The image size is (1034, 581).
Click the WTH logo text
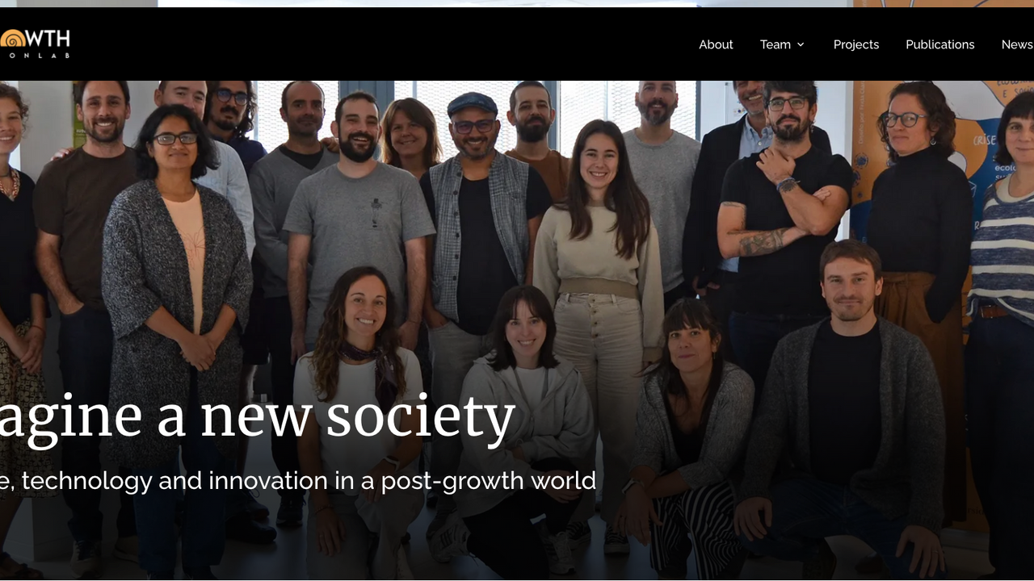[x=48, y=39]
